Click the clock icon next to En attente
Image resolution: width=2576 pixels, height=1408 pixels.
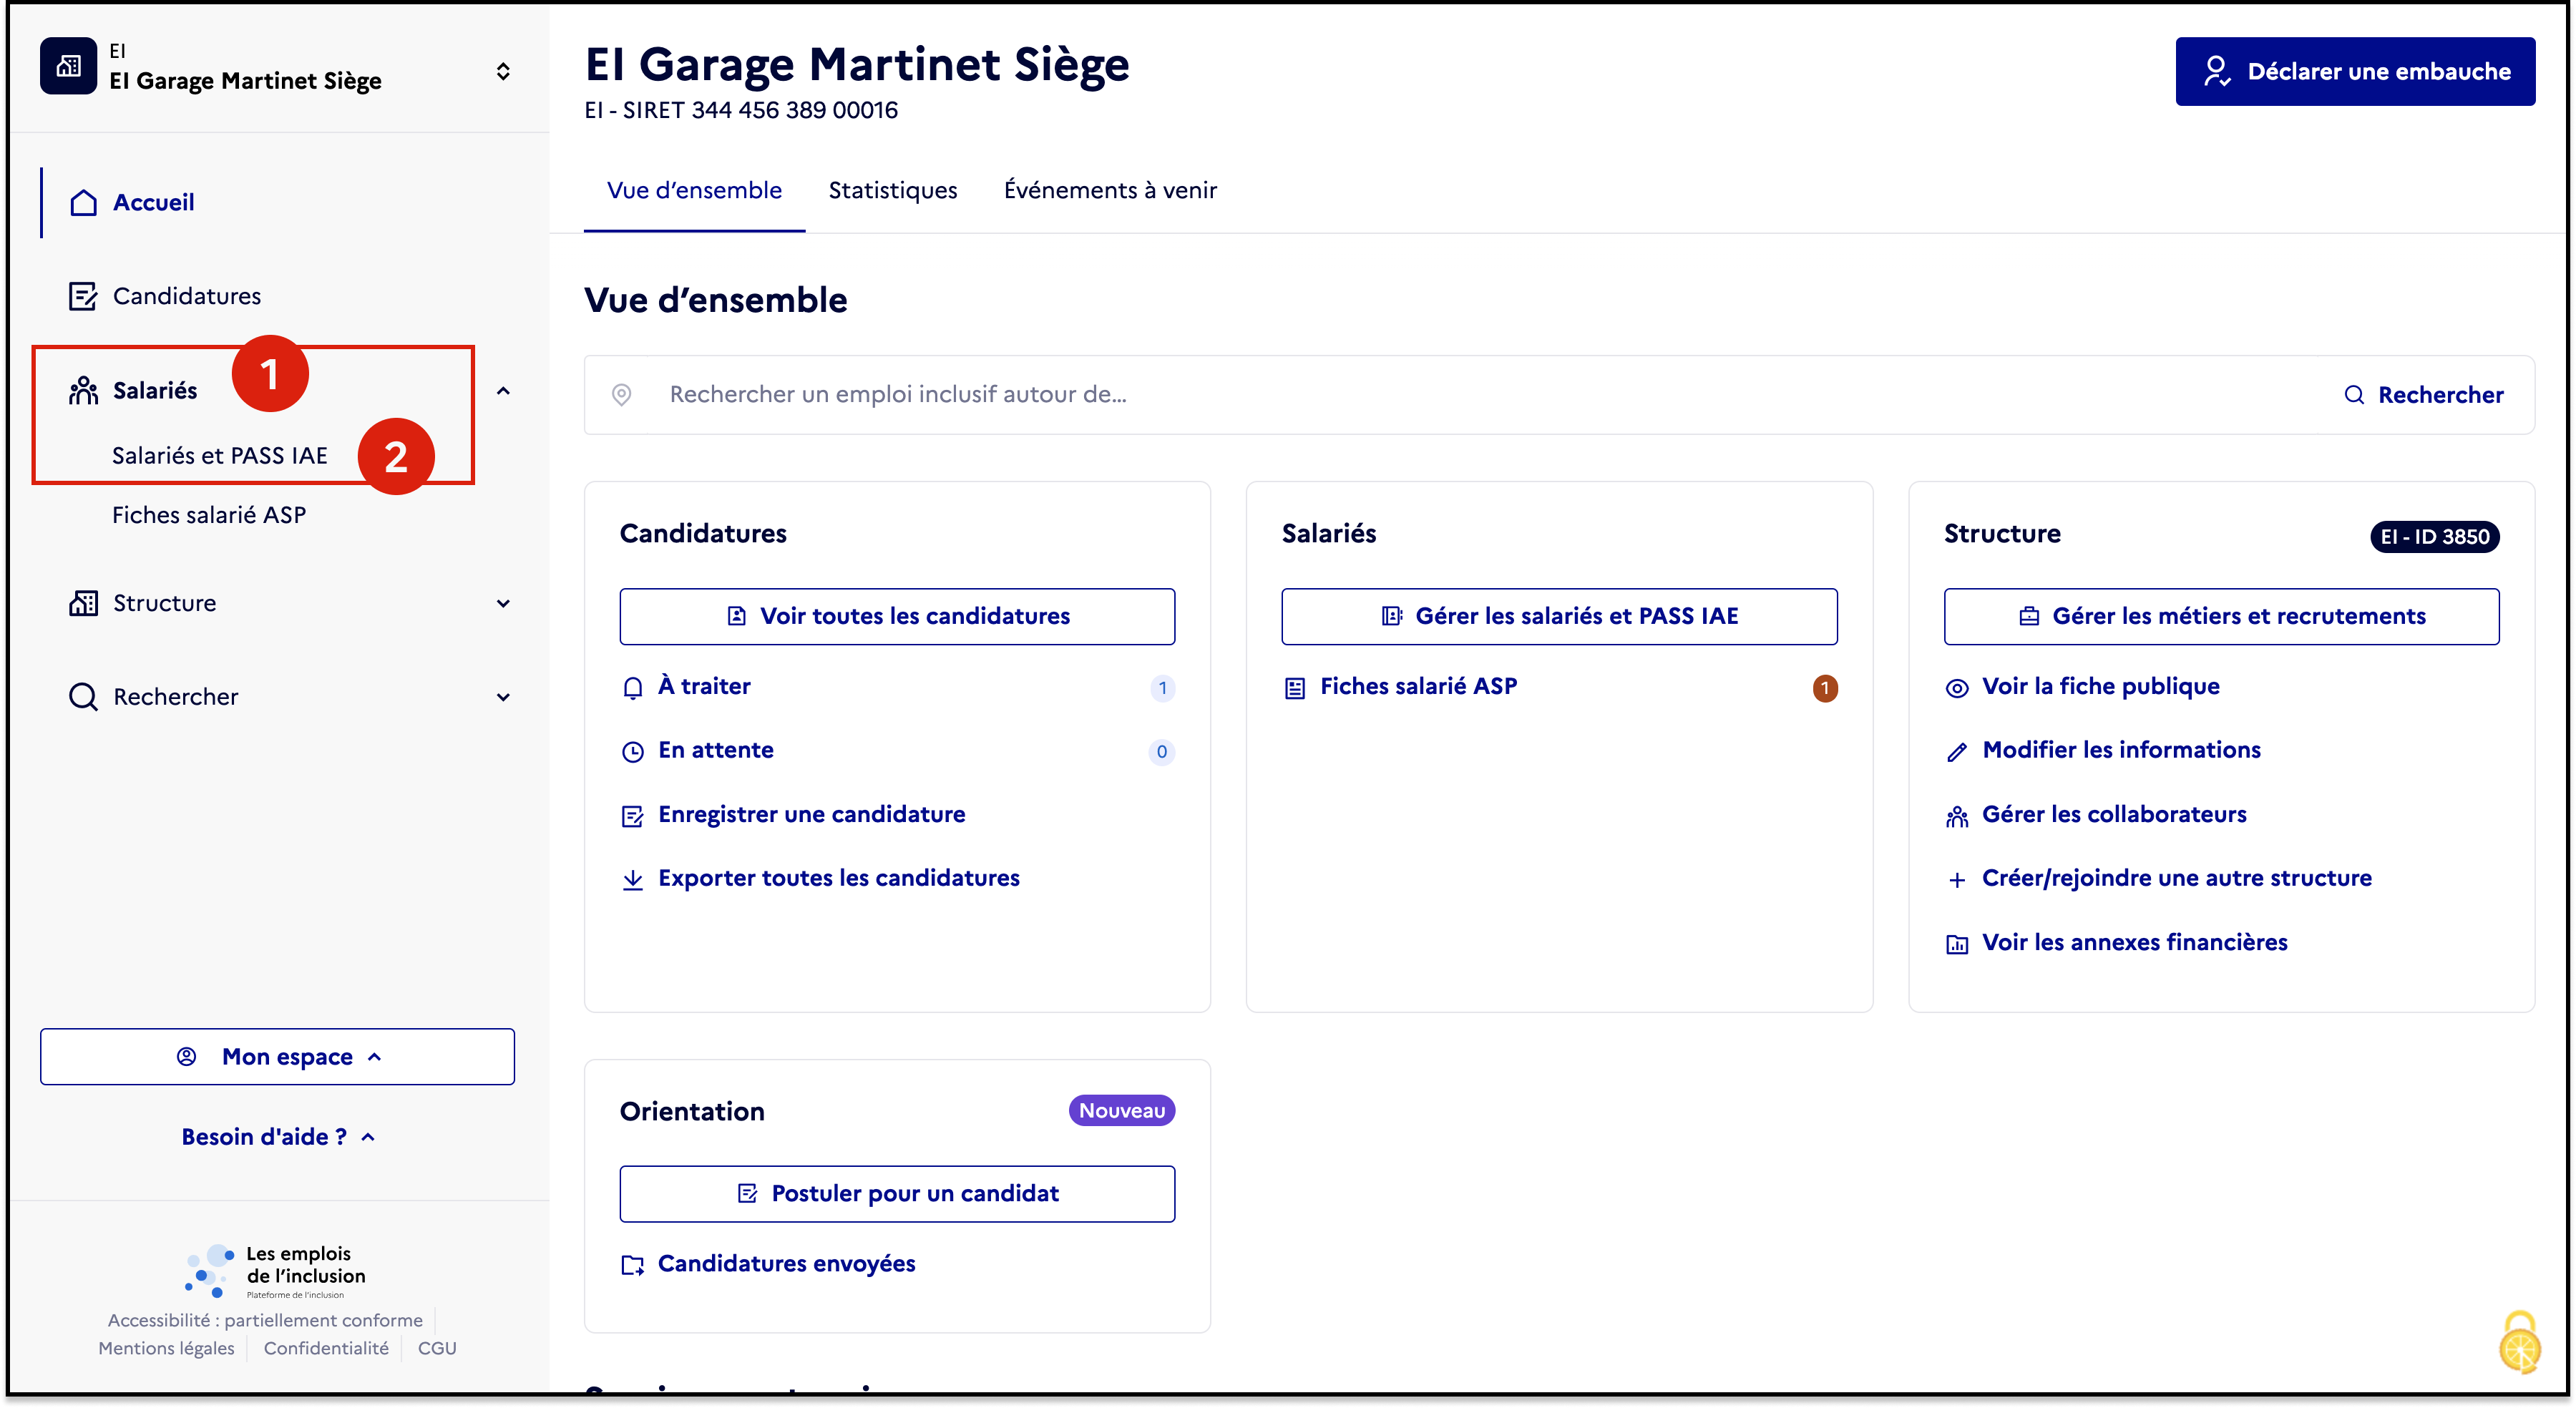[x=632, y=752]
